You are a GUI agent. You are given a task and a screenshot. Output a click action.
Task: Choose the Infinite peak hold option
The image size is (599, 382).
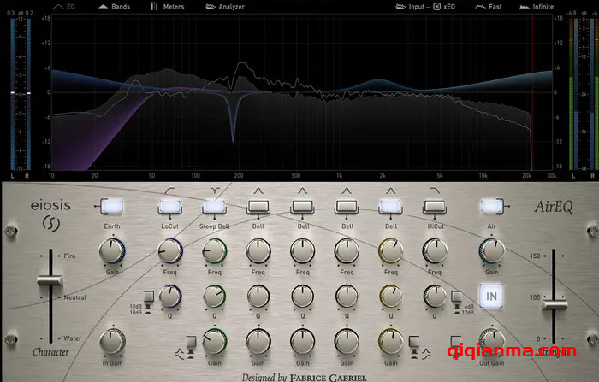coord(537,6)
